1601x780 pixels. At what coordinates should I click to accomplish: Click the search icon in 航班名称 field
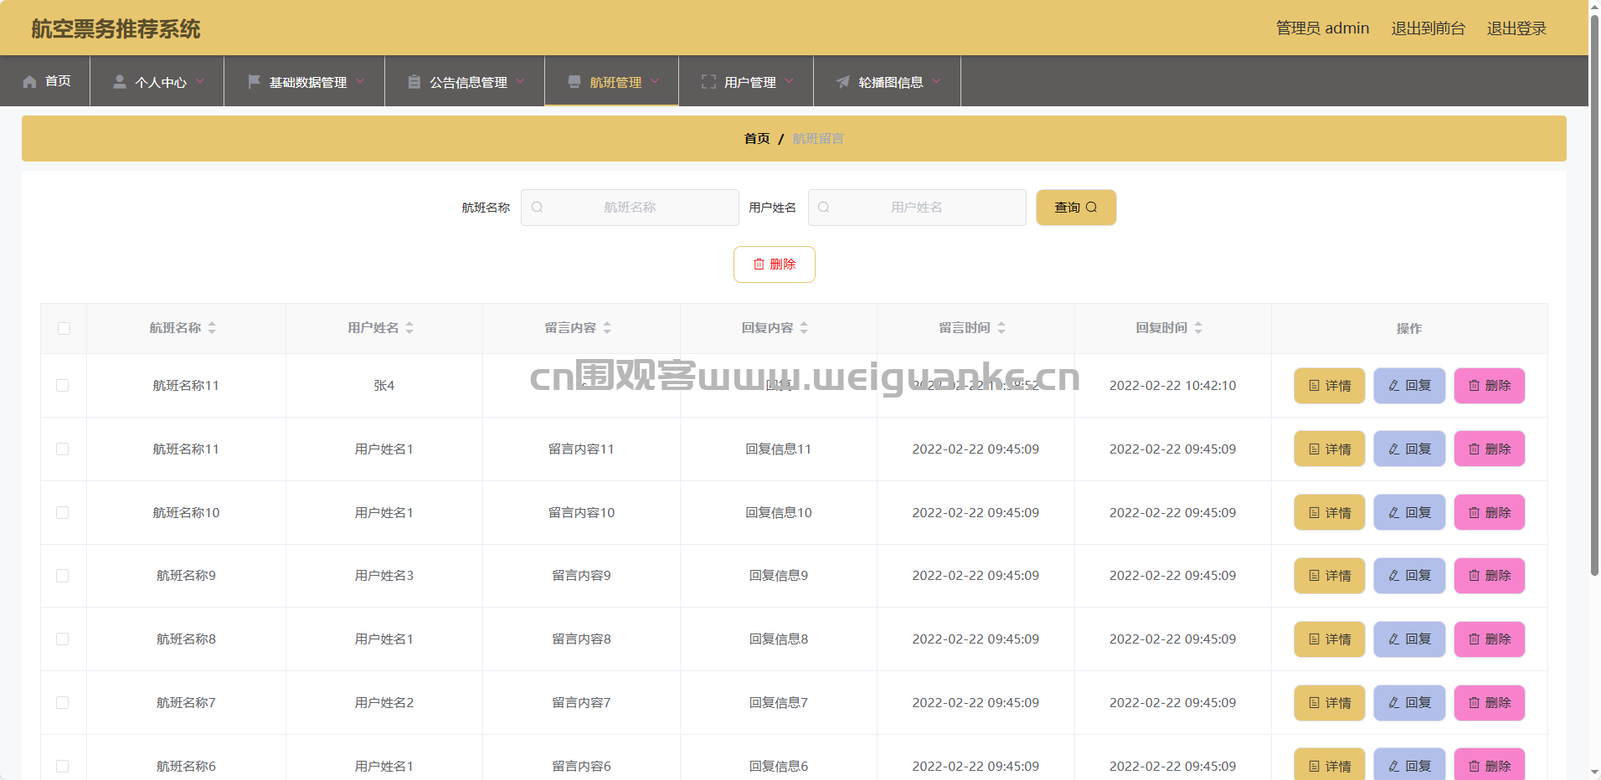(x=538, y=208)
